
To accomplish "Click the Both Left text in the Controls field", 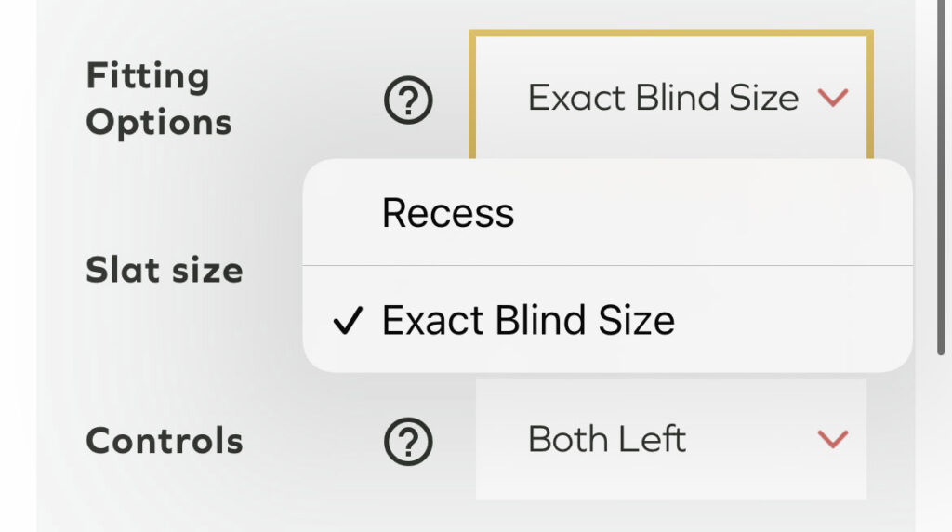I will coord(606,439).
